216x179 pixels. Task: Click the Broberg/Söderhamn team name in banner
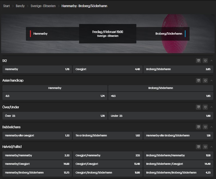(x=169, y=34)
